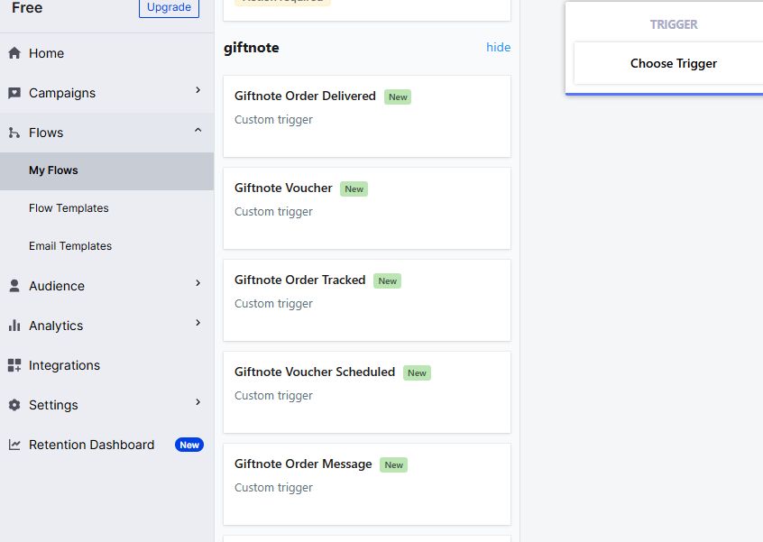Screen dimensions: 763x542
Task: Click Settings label in sidebar
Action: pos(53,405)
